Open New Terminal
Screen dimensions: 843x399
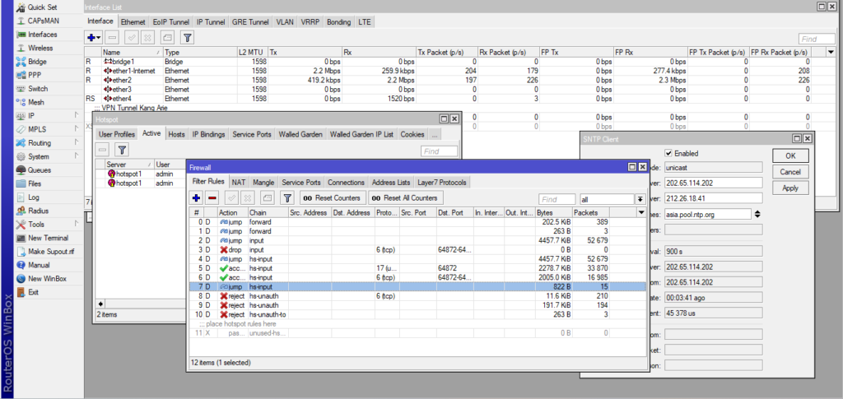coord(48,238)
